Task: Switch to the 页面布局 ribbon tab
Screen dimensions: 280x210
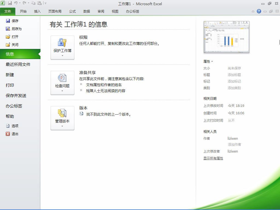Action: pos(55,11)
